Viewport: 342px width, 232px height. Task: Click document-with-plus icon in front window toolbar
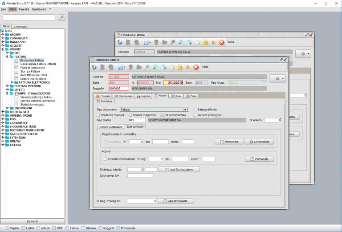tap(172, 67)
